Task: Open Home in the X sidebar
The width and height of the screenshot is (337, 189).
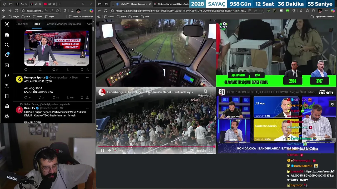Action: pyautogui.click(x=7, y=35)
